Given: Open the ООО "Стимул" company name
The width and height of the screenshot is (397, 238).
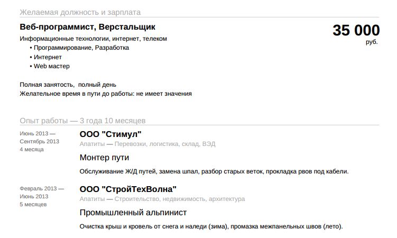Looking at the screenshot, I should (110, 134).
